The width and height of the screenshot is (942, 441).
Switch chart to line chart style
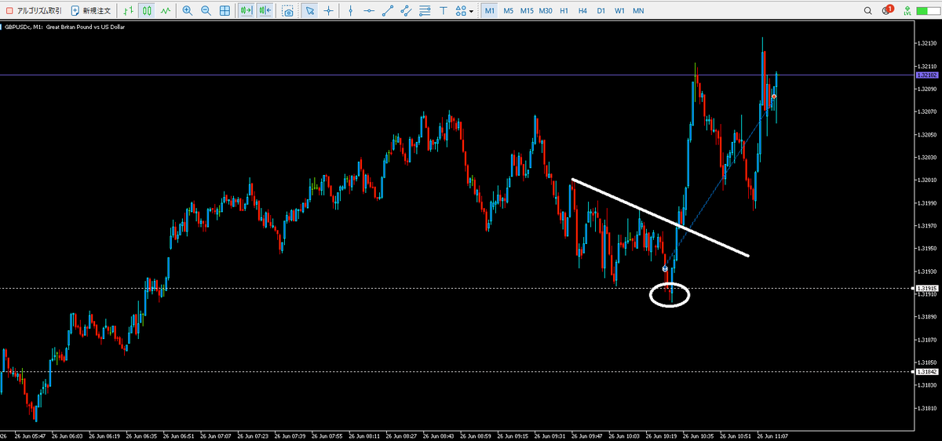point(165,11)
